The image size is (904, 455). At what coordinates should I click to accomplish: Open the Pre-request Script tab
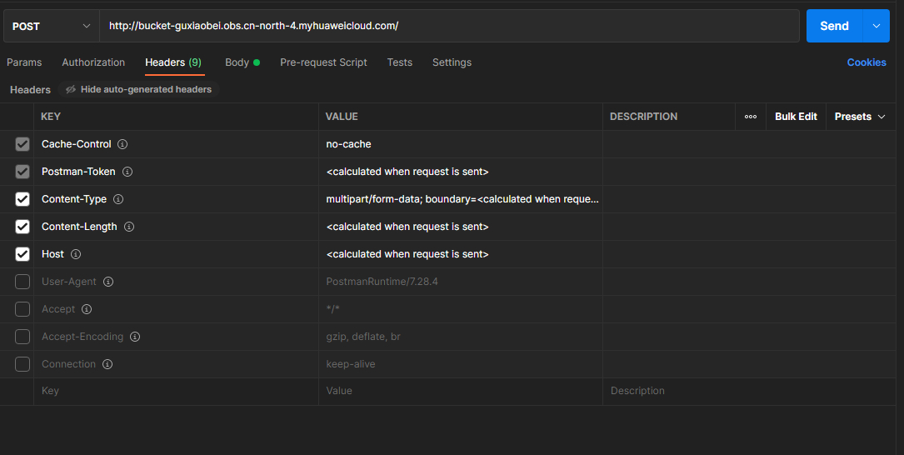[x=323, y=62]
